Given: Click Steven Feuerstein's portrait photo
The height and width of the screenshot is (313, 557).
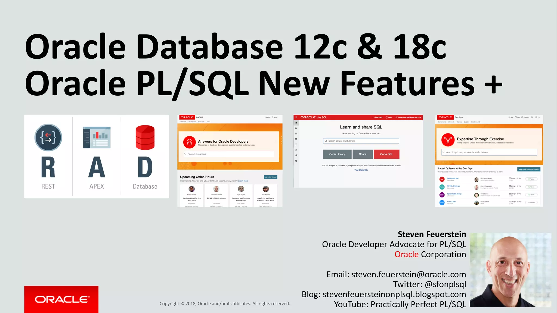Looking at the screenshot, I should (510, 270).
